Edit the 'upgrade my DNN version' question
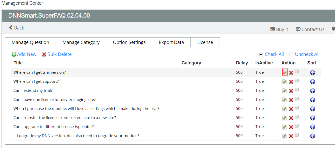 [x=285, y=136]
